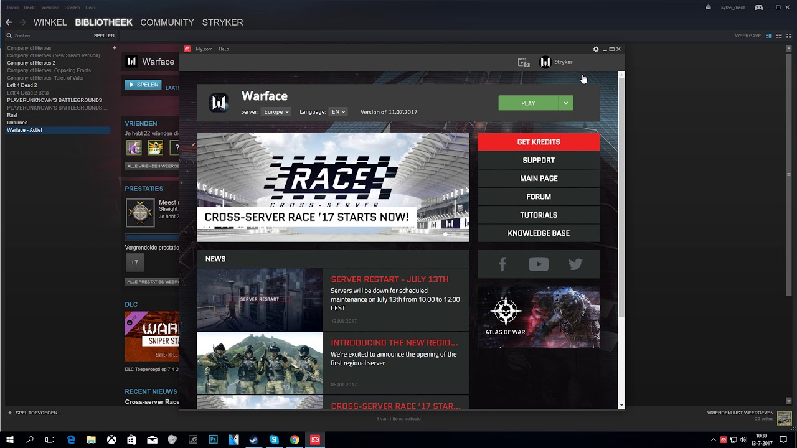
Task: Click My.com launcher logo icon
Action: coord(187,49)
